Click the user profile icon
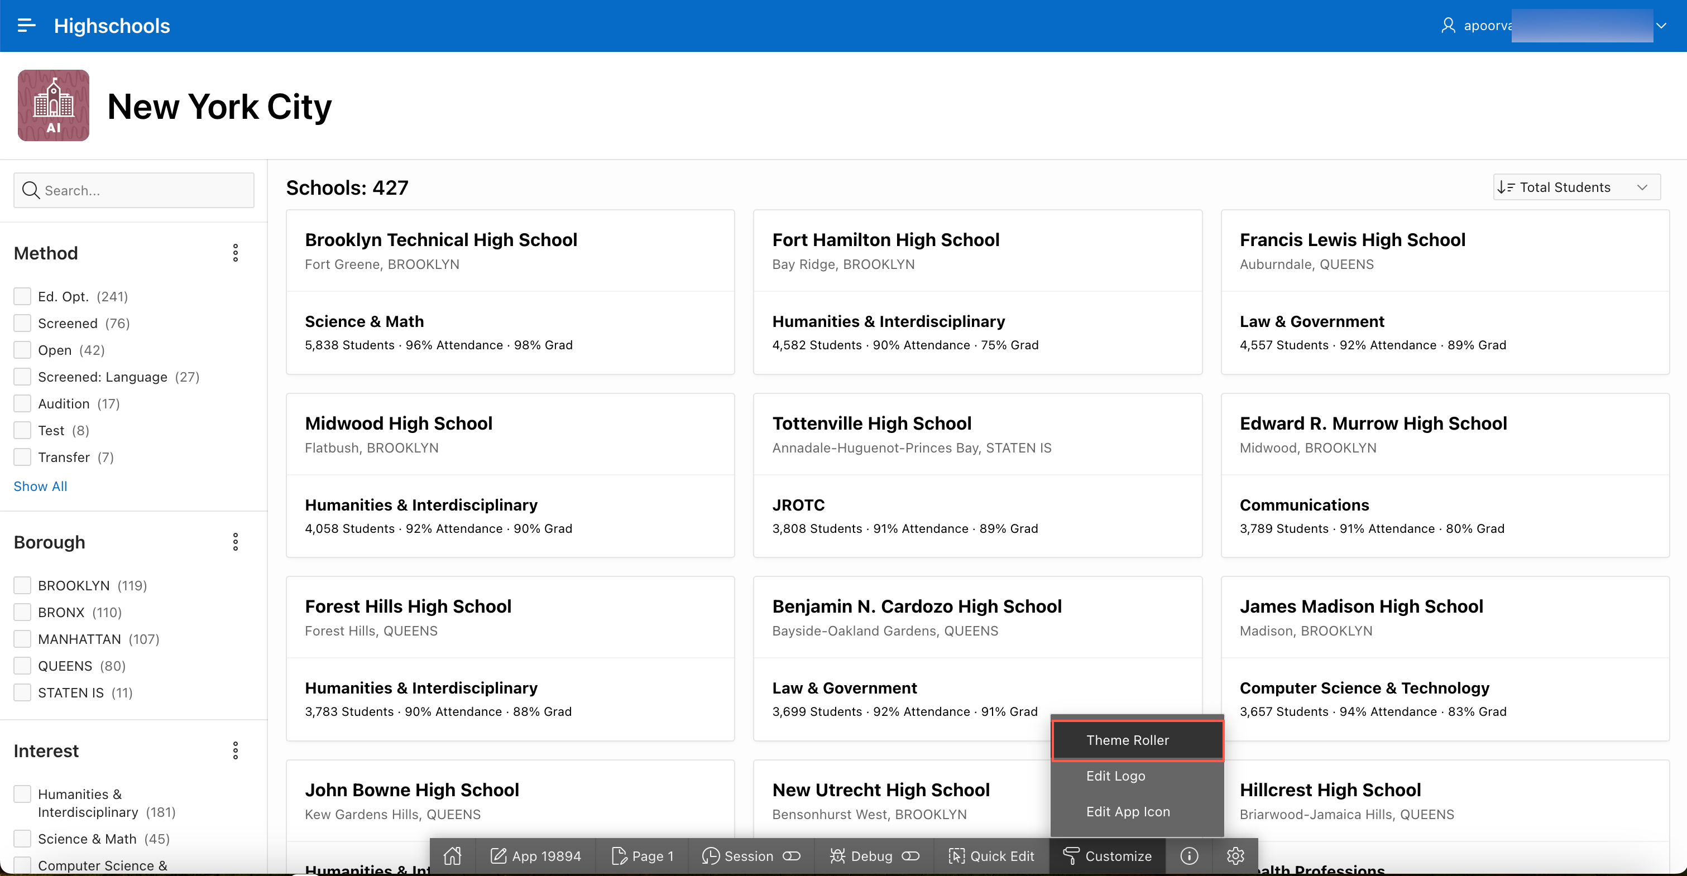This screenshot has width=1687, height=876. tap(1448, 26)
